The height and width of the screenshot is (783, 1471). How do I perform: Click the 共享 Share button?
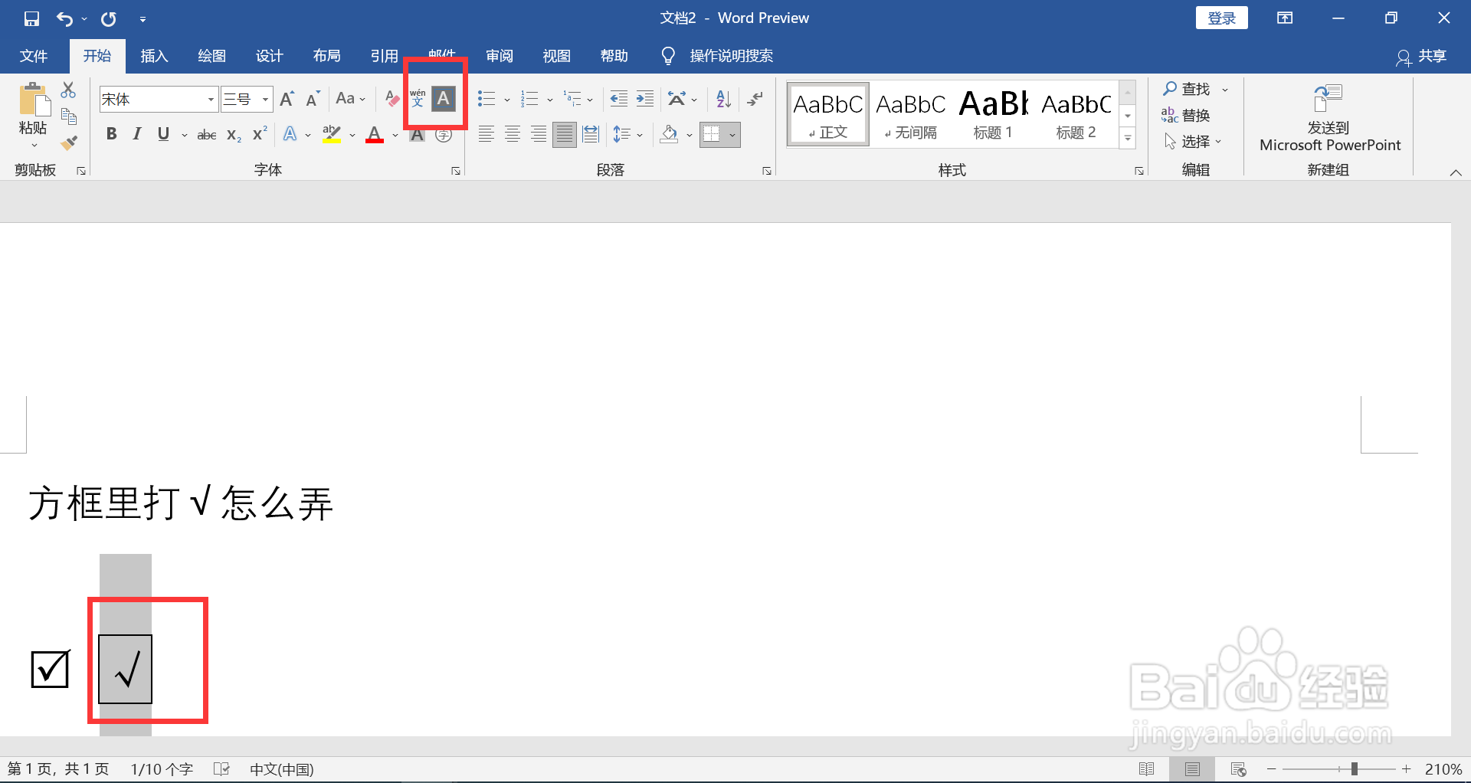pos(1422,57)
